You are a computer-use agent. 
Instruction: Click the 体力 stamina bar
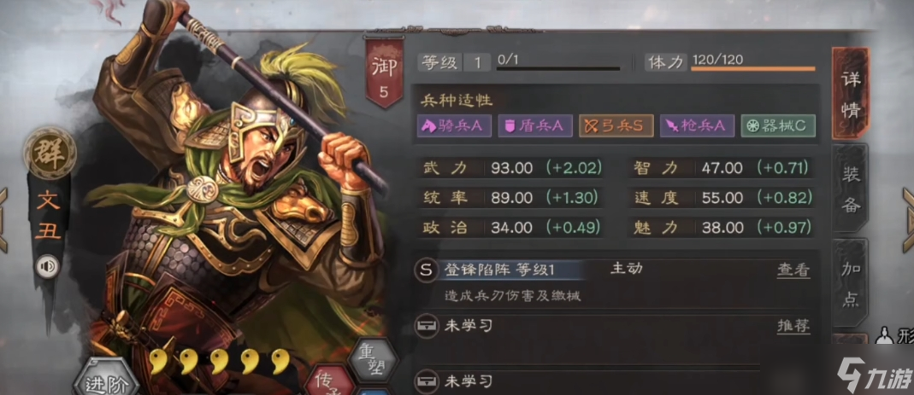pos(753,68)
